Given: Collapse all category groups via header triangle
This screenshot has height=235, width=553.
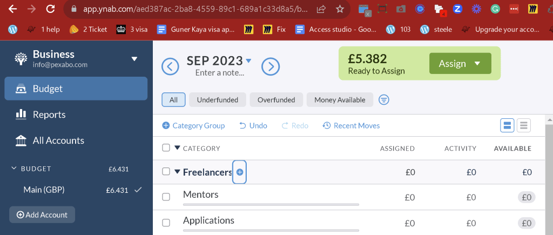Looking at the screenshot, I should 177,148.
